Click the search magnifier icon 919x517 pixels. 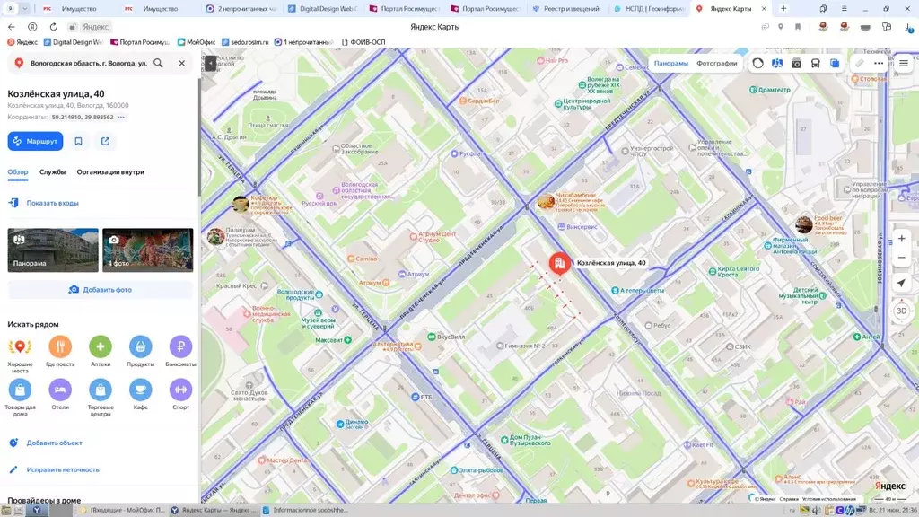(x=158, y=63)
